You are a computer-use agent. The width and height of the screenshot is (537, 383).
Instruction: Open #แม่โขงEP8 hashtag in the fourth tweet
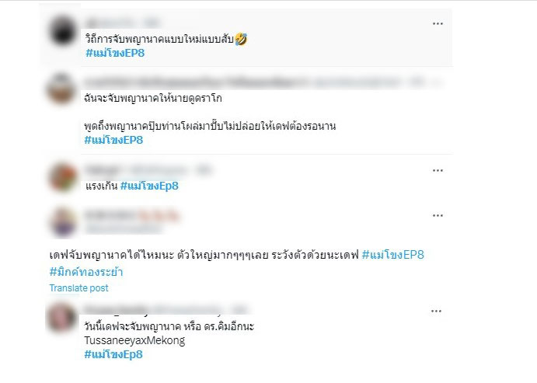click(x=392, y=255)
